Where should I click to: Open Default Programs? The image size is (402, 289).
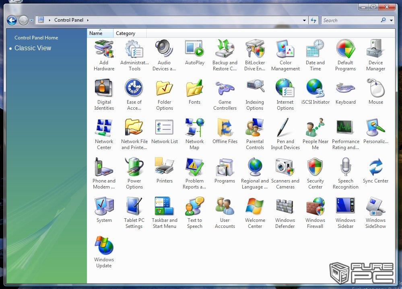coord(345,55)
